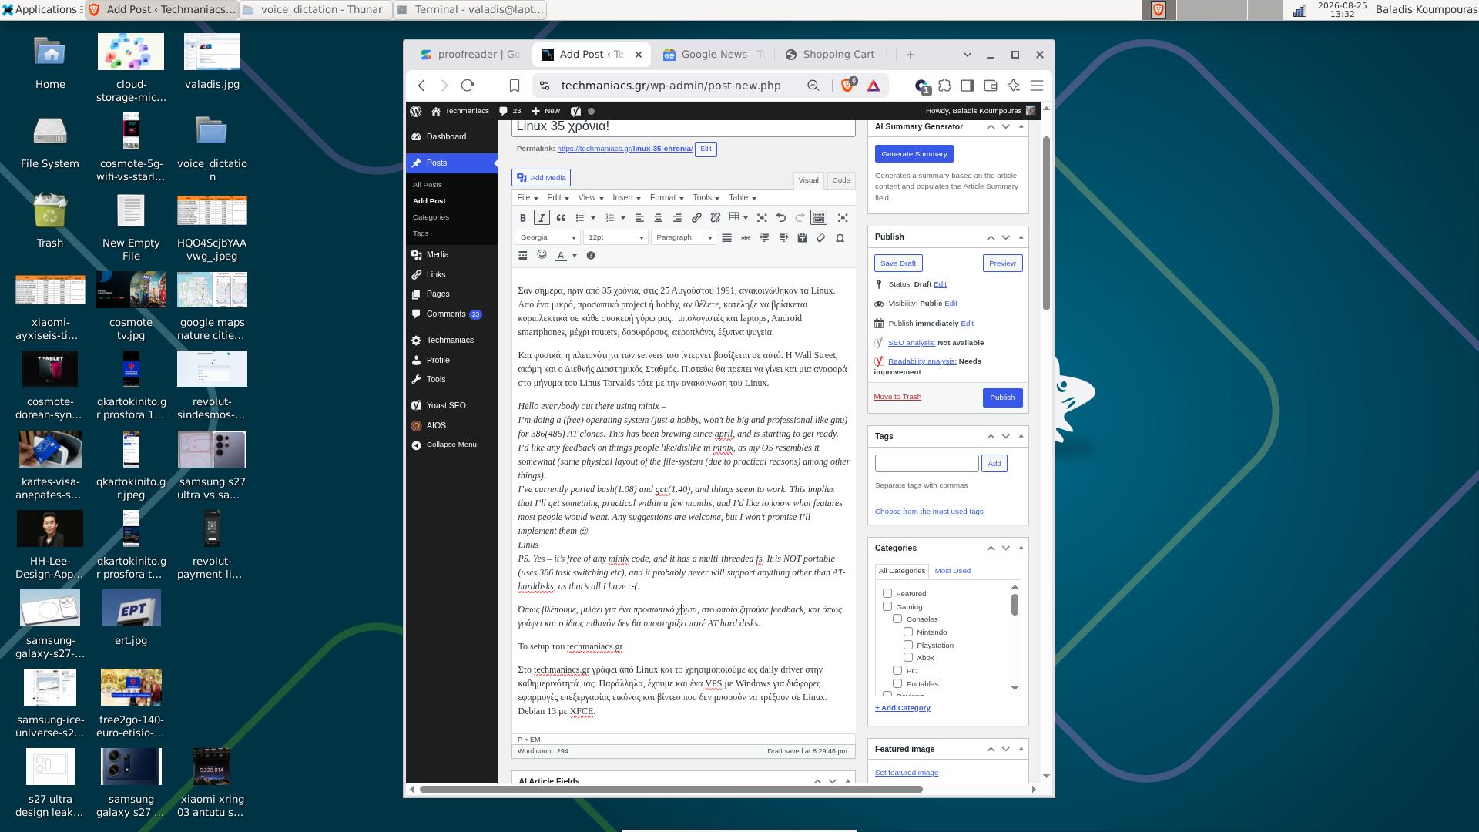Tick the PC category checkbox
The height and width of the screenshot is (832, 1479).
897,670
